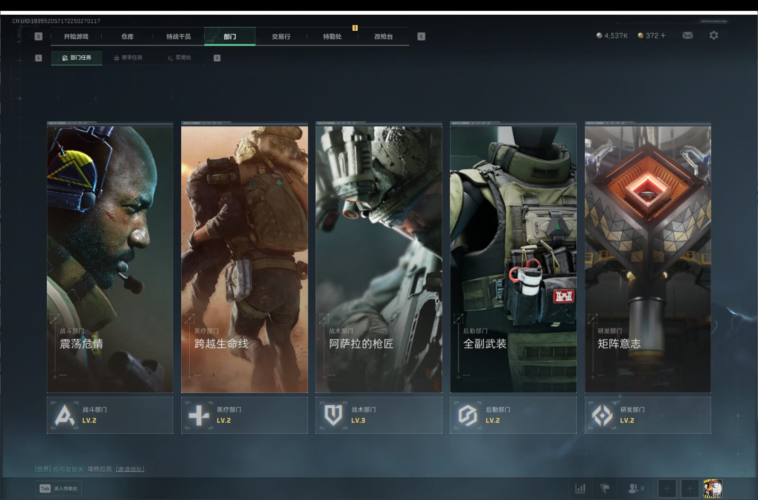Click the 医疗部门 LV.2 level panel

(244, 415)
